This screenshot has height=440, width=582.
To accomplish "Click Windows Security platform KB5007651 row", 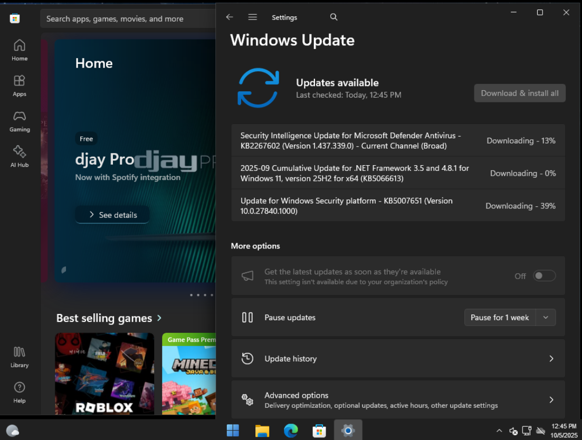I will point(398,206).
